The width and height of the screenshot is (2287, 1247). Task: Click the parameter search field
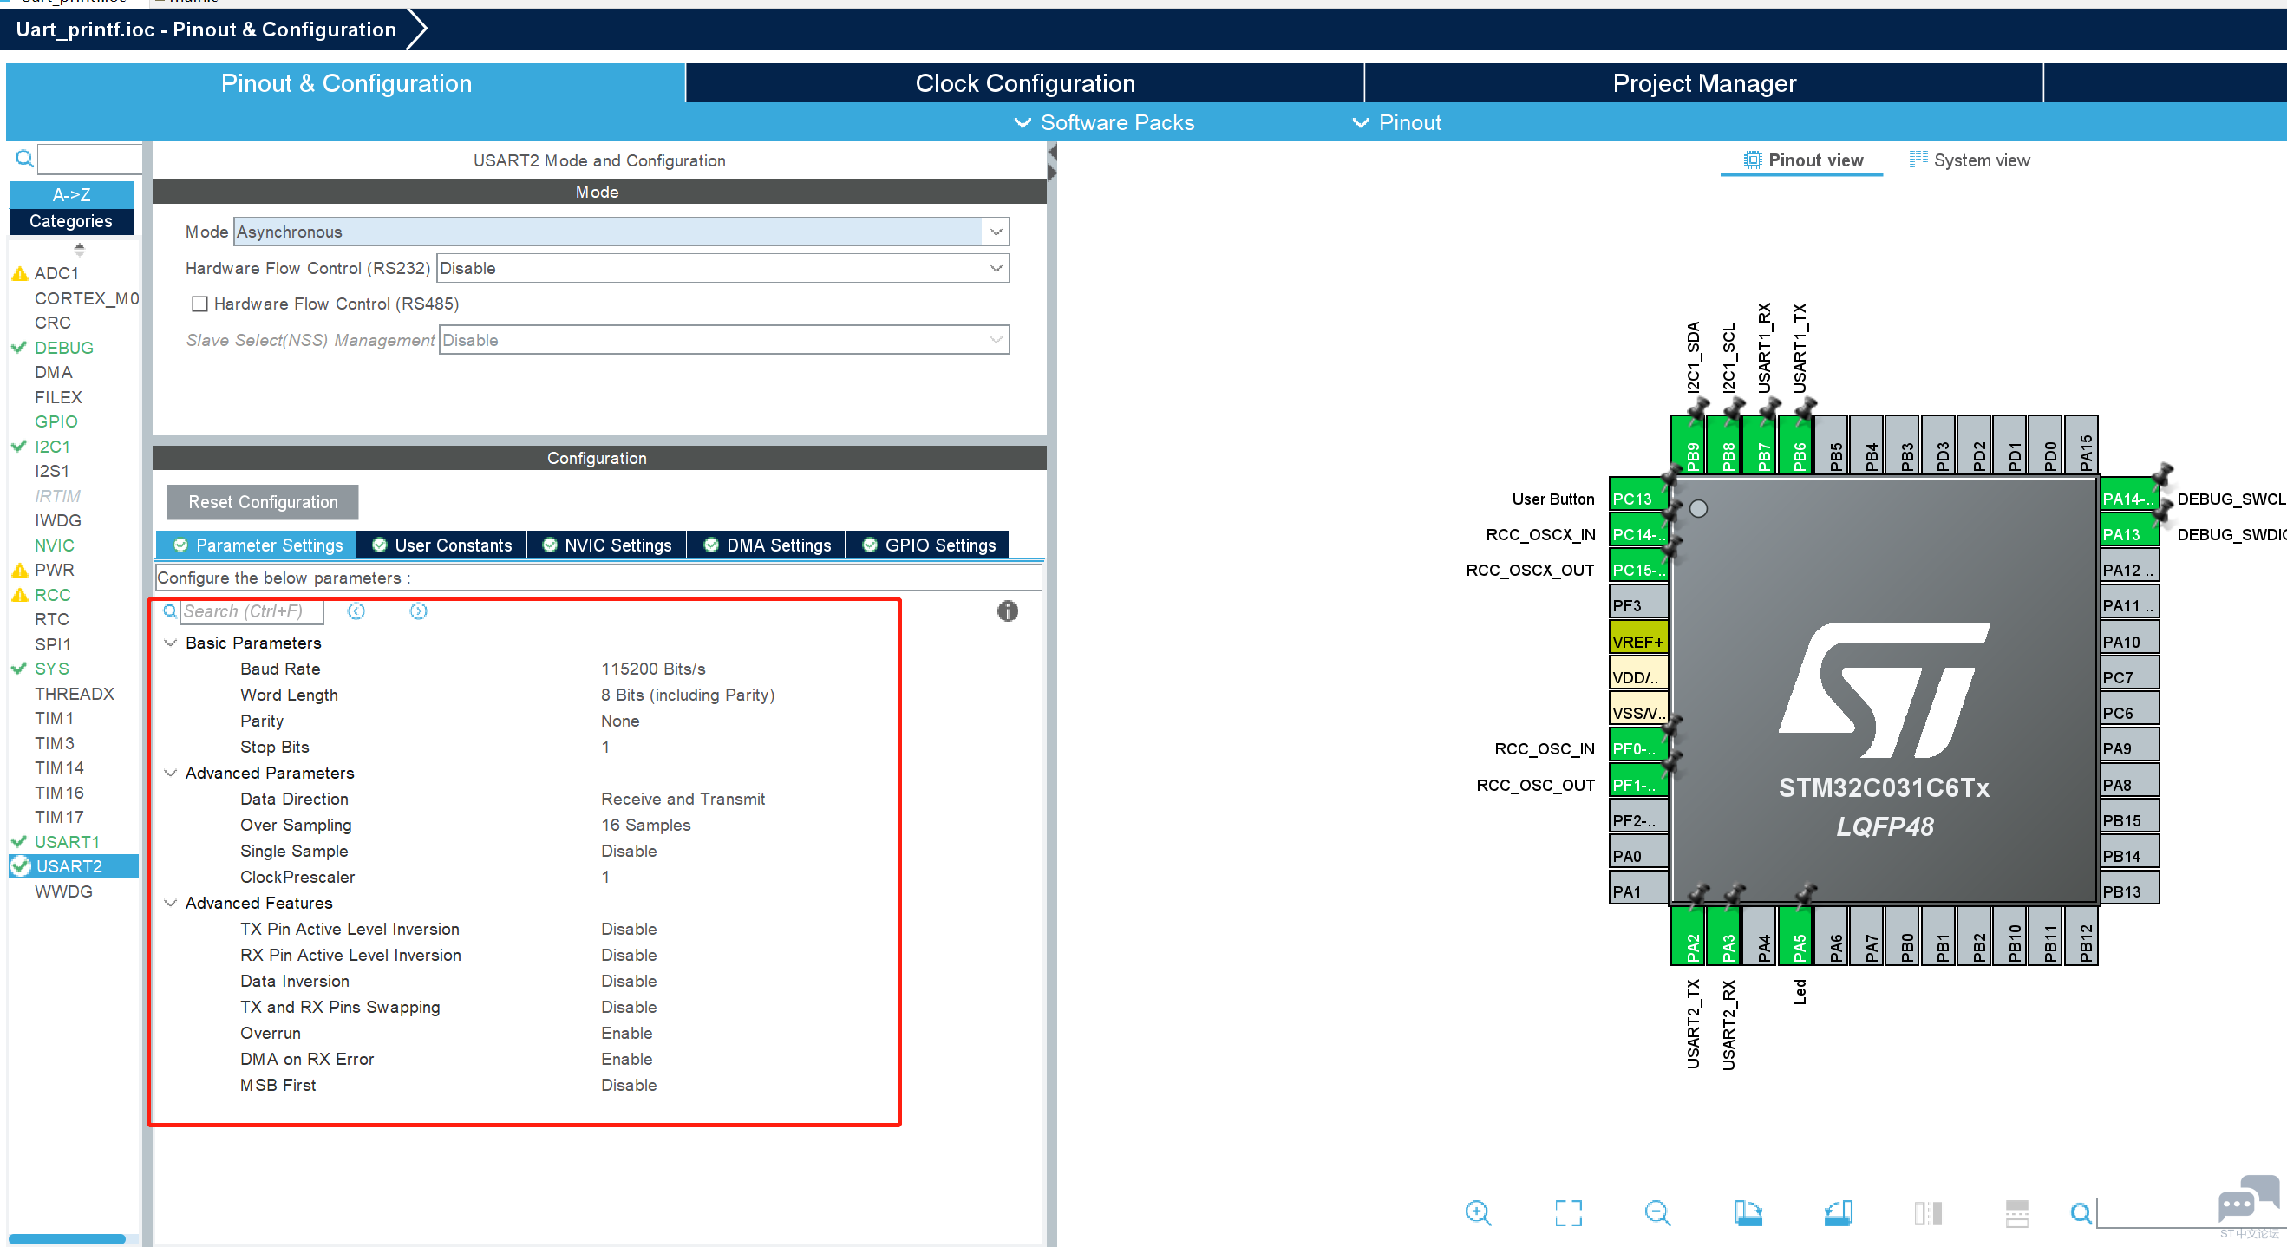pos(252,610)
